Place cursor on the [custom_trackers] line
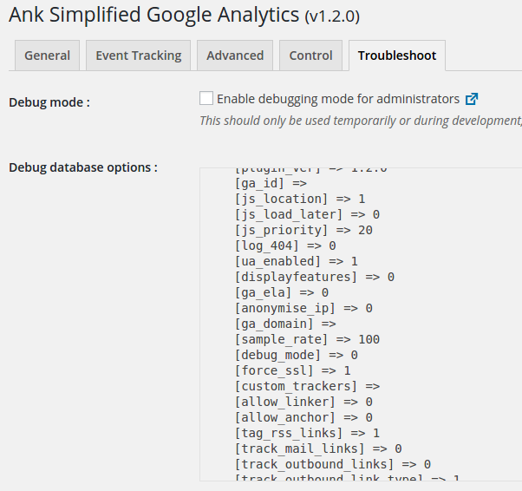This screenshot has height=491, width=522. (307, 386)
